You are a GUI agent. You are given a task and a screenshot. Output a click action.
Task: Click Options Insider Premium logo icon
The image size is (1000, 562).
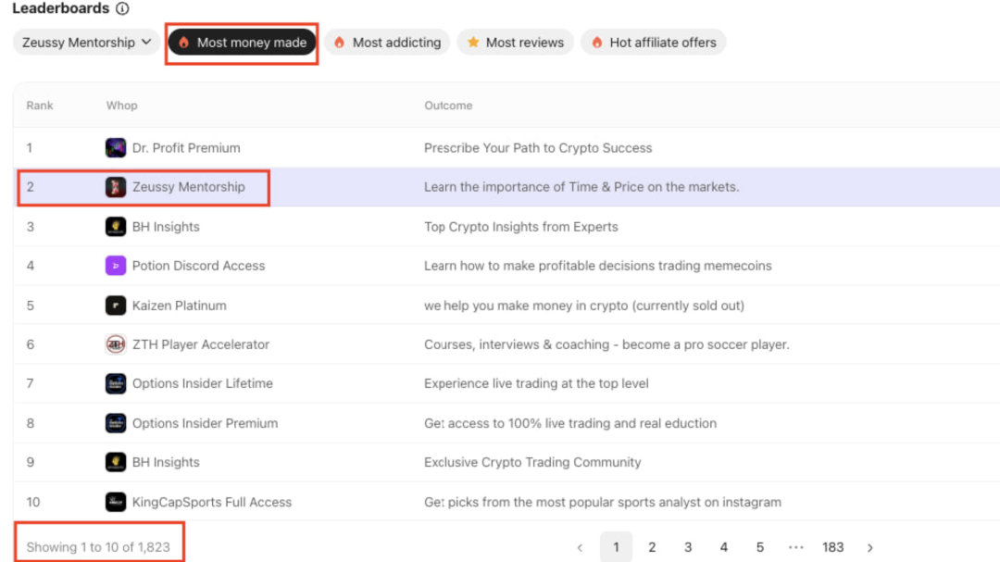coord(116,423)
